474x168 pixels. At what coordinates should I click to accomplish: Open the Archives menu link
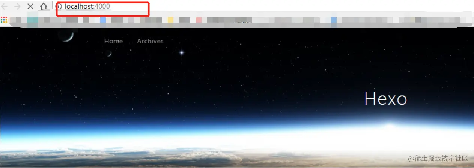(150, 41)
